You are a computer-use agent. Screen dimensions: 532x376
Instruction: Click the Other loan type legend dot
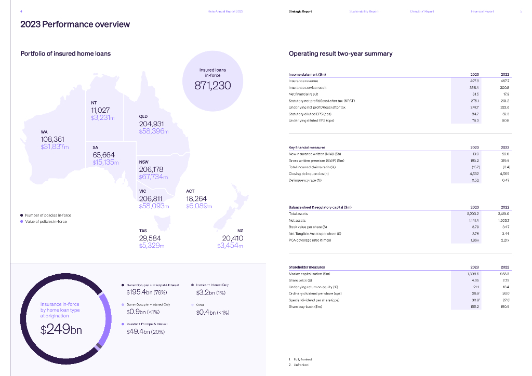(192, 305)
